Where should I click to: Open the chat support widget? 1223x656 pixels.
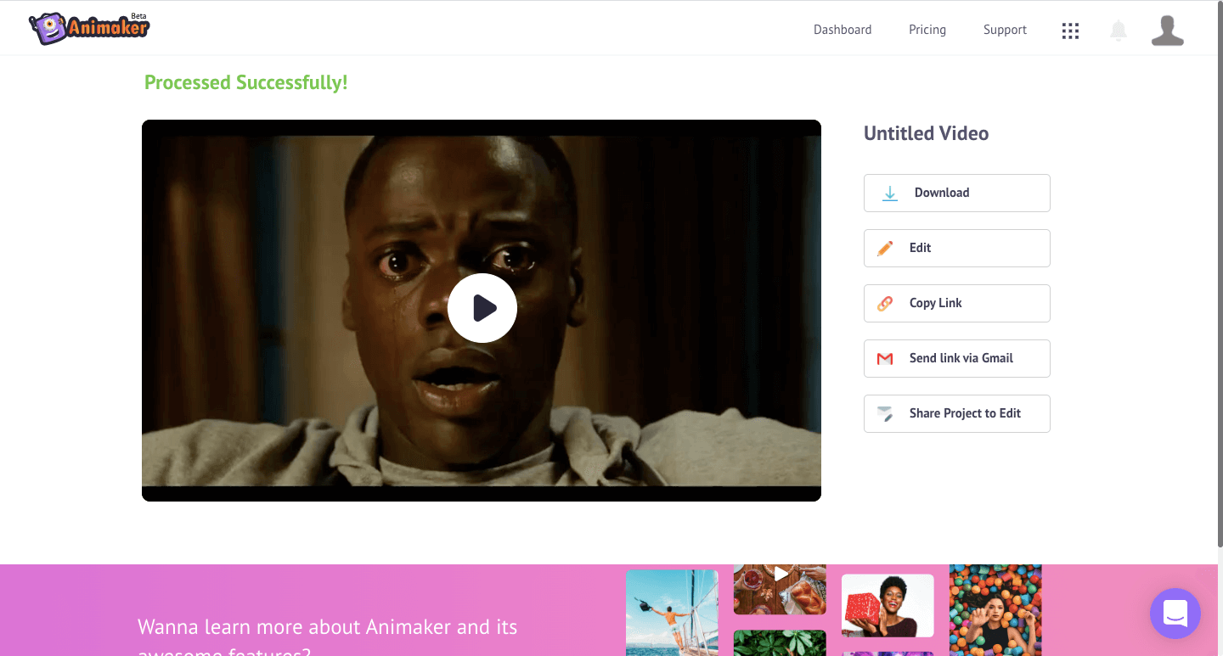coord(1175,613)
